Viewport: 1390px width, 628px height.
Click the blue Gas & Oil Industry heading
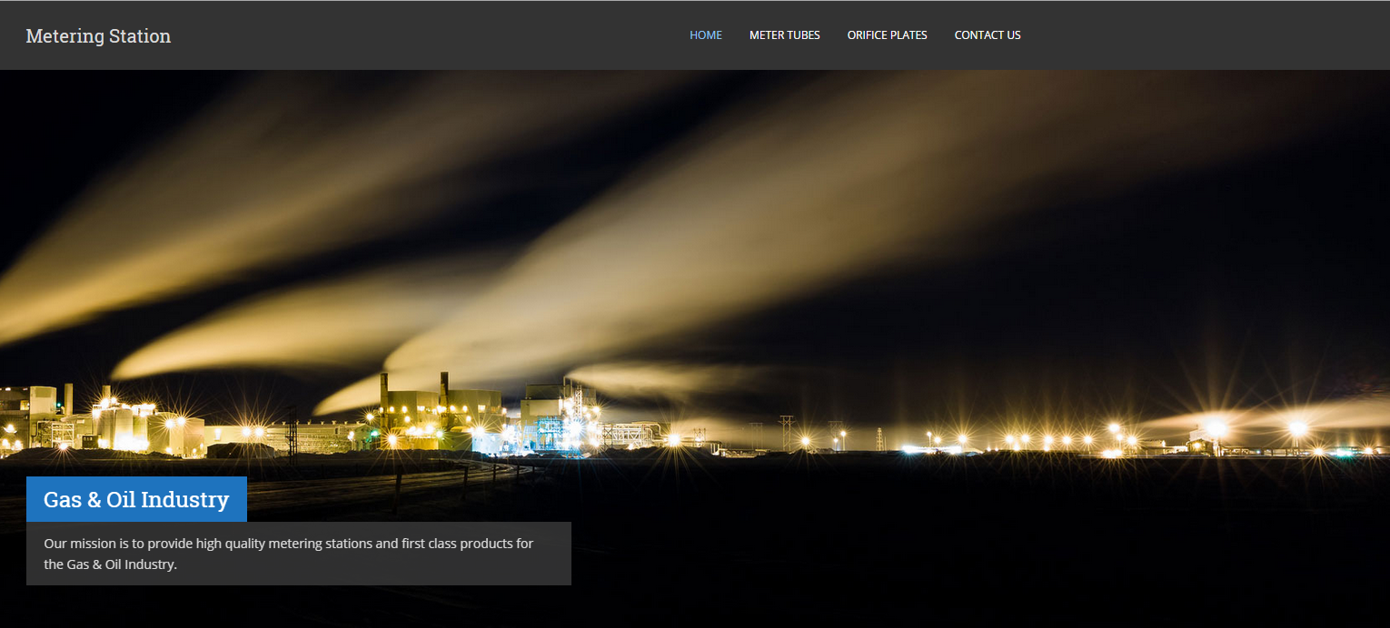pyautogui.click(x=136, y=499)
